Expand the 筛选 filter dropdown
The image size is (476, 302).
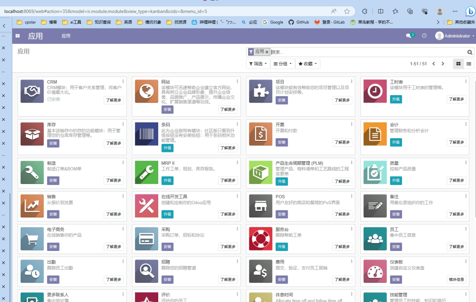[257, 64]
